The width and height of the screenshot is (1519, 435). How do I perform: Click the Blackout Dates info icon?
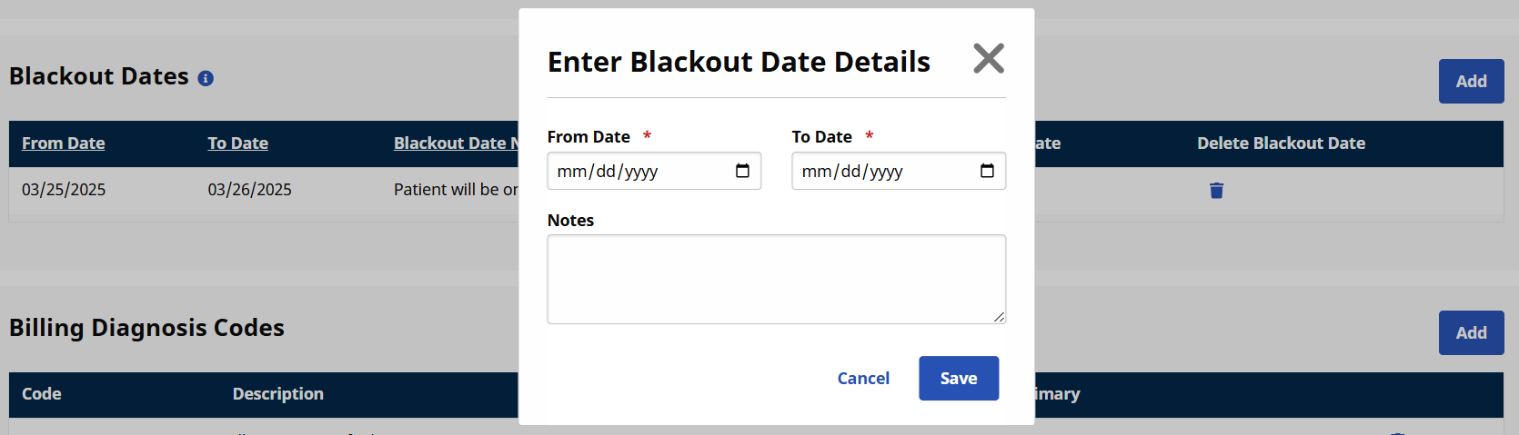point(206,78)
